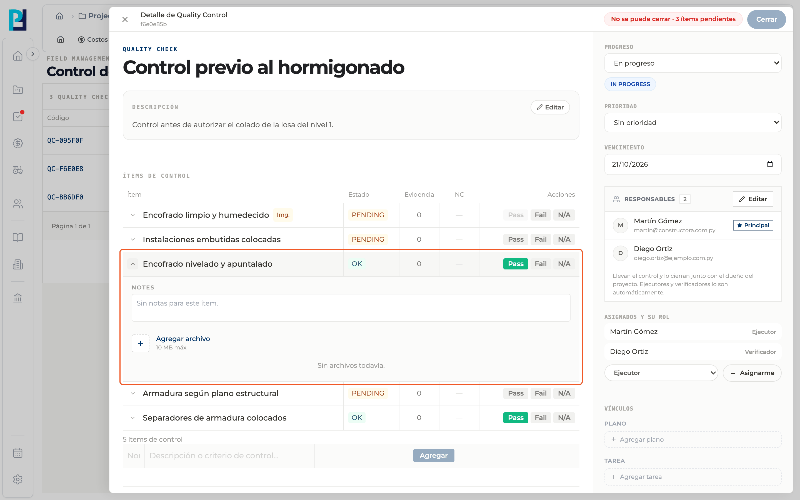Close the Quality Control detail panel with the X

pos(125,19)
